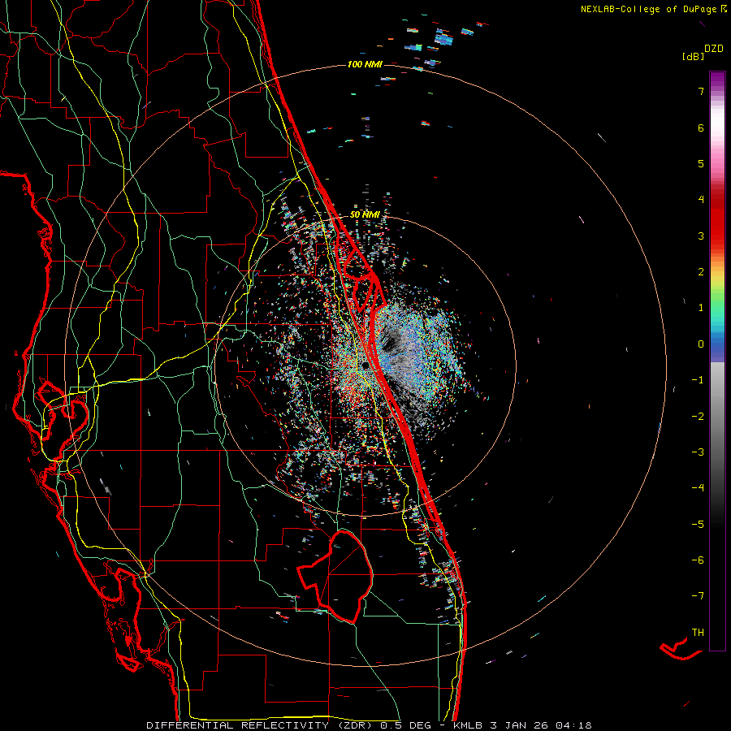Click the 7 value on the color scale
The width and height of the screenshot is (731, 731).
(x=701, y=91)
